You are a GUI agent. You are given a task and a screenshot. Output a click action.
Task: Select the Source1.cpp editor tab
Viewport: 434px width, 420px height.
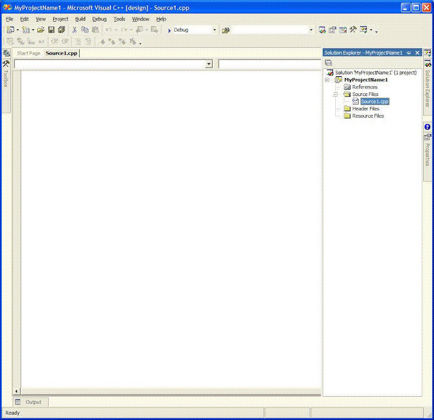61,53
